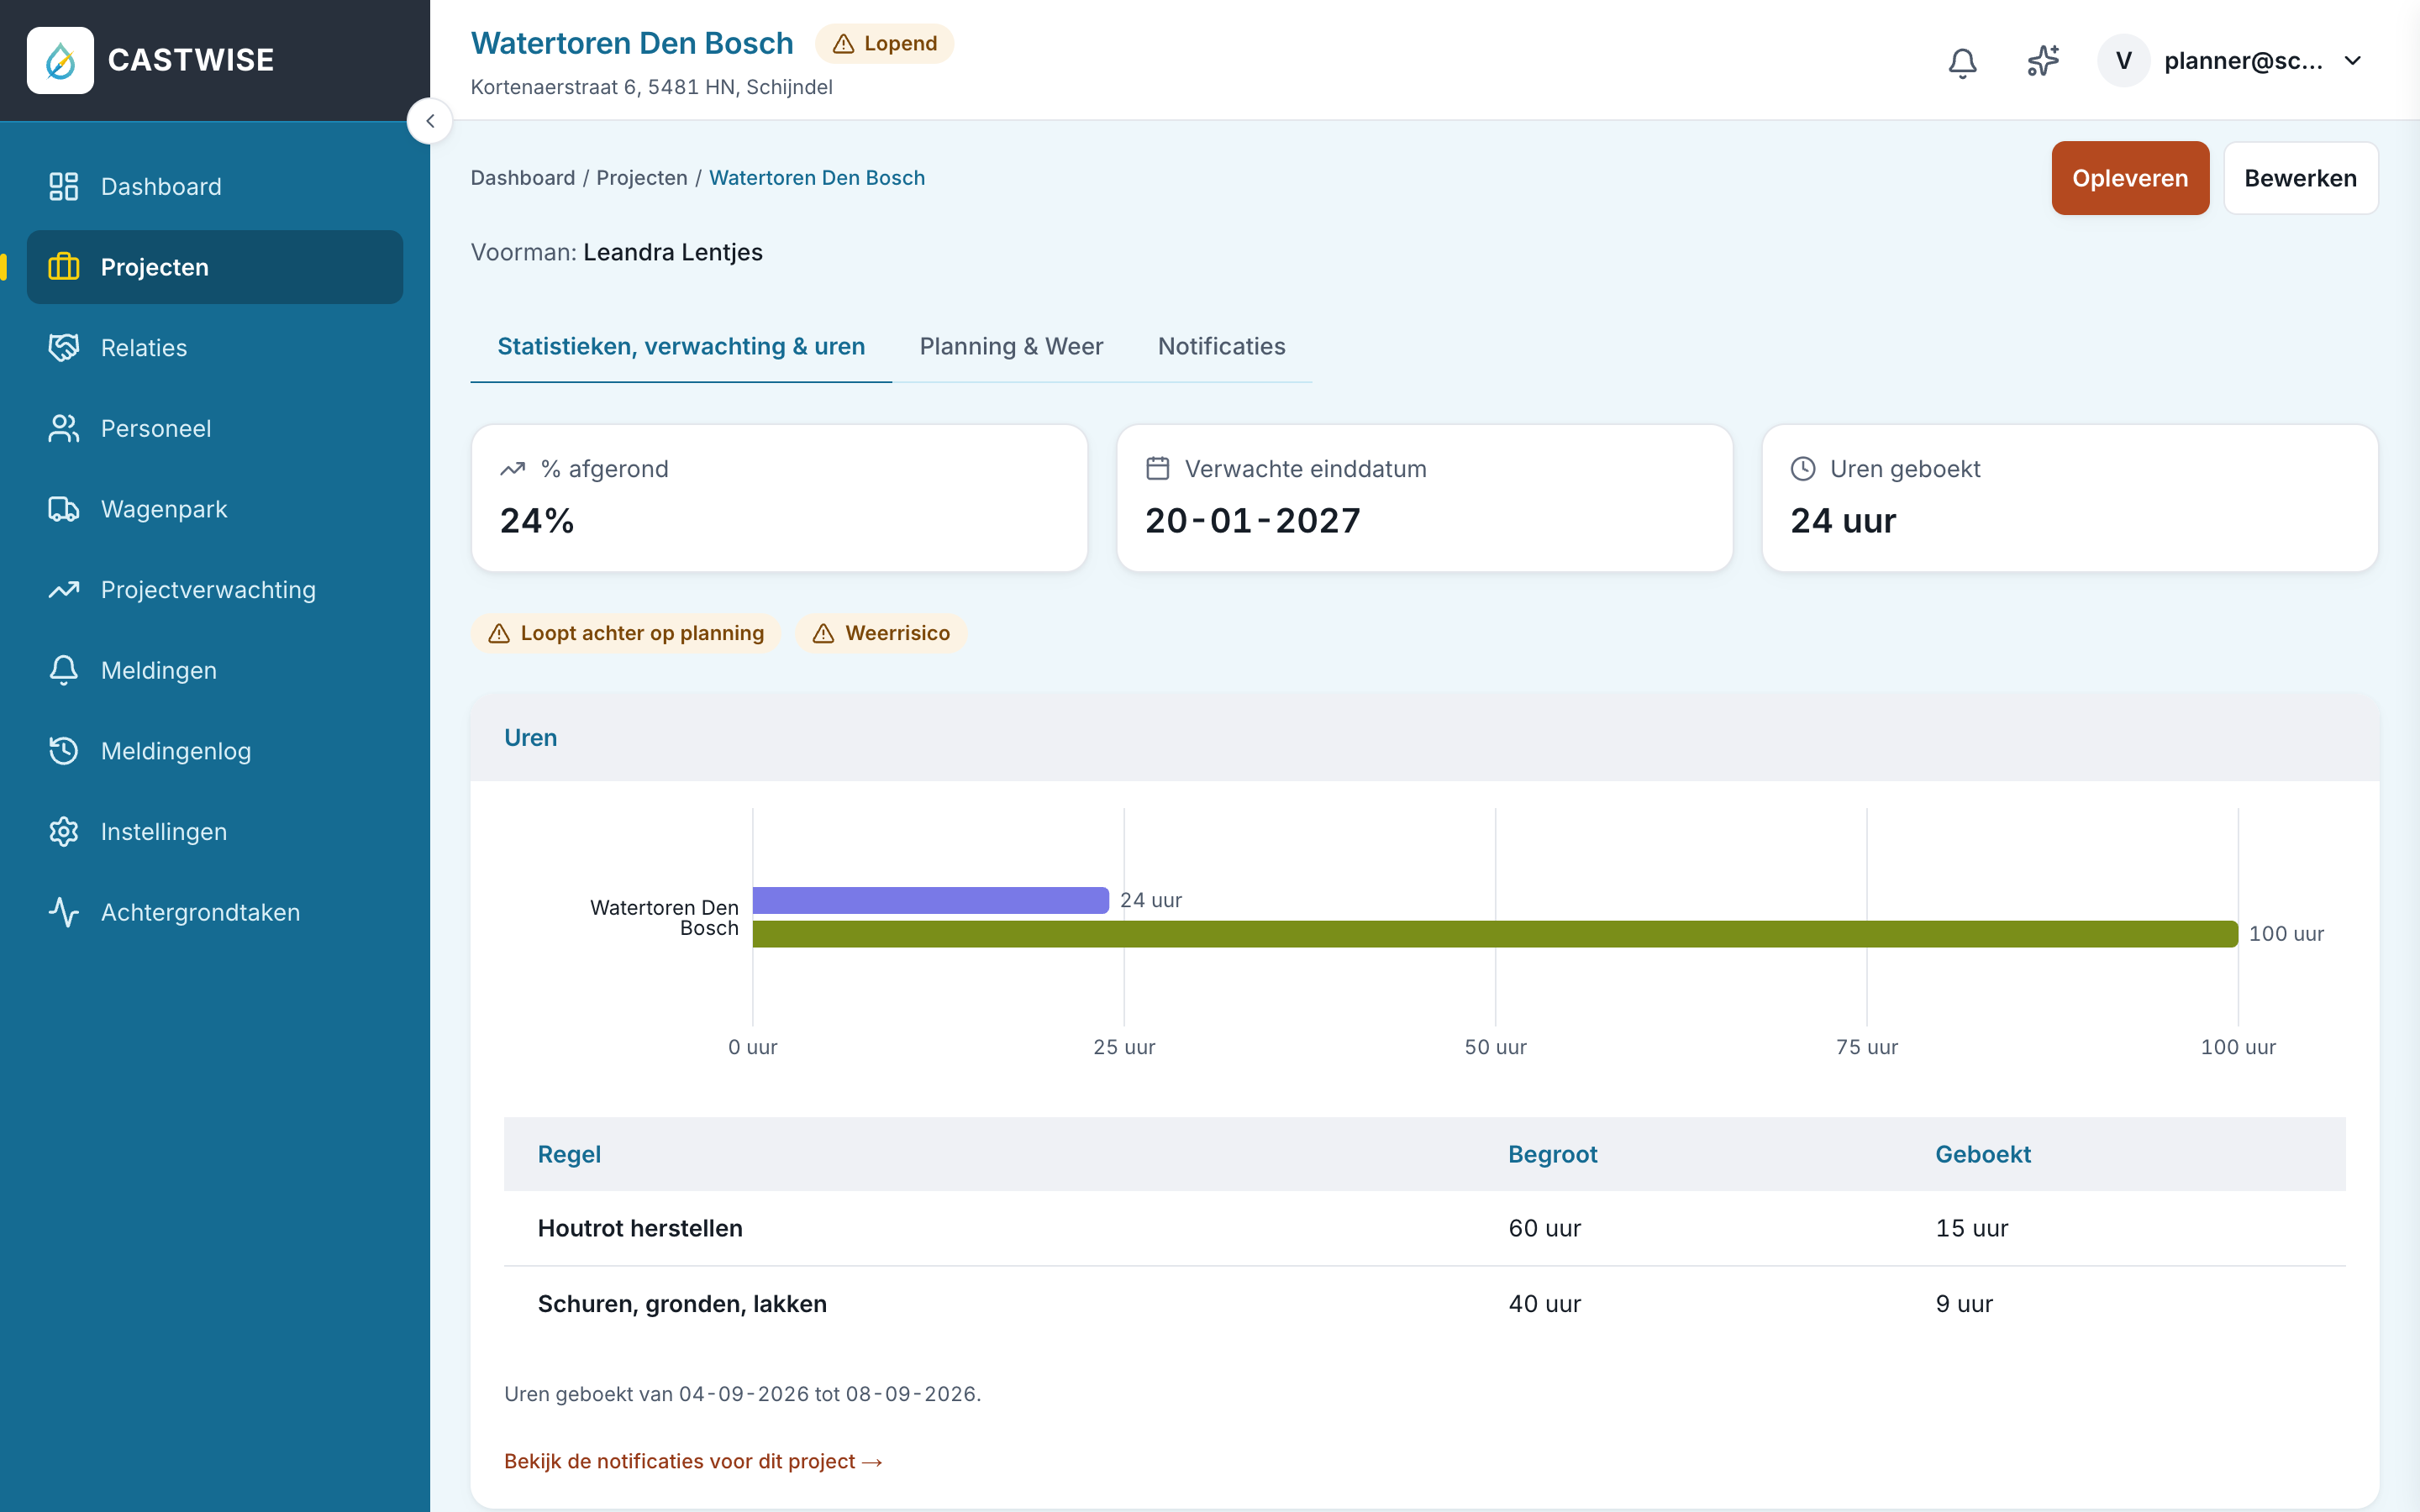Viewport: 2420px width, 1512px height.
Task: Click the Projecten breadcrumb link
Action: pyautogui.click(x=642, y=178)
